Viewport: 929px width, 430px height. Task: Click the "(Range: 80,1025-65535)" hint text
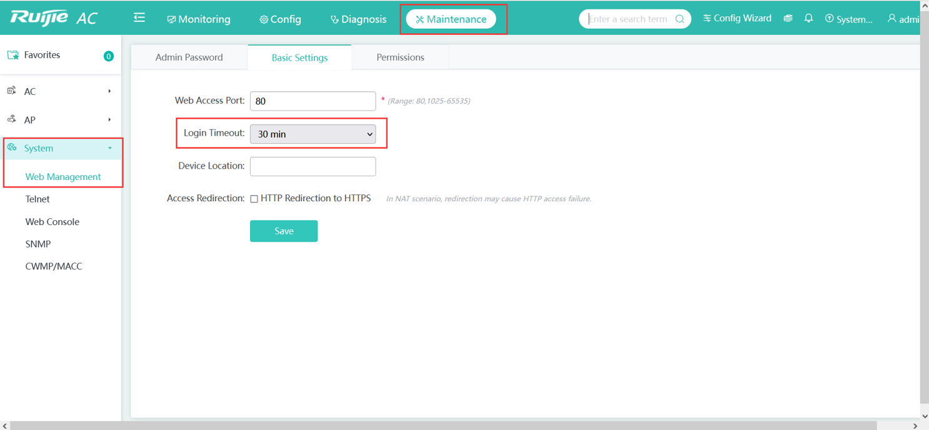click(429, 101)
